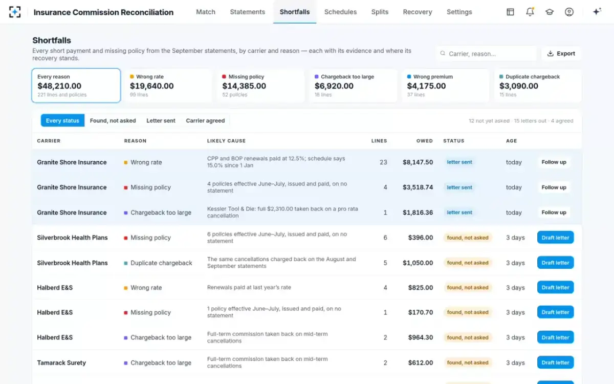Filter by Chargeback too large card

[x=353, y=86]
